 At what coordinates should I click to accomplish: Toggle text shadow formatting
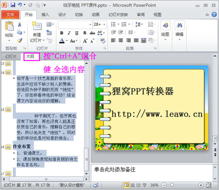(85, 33)
